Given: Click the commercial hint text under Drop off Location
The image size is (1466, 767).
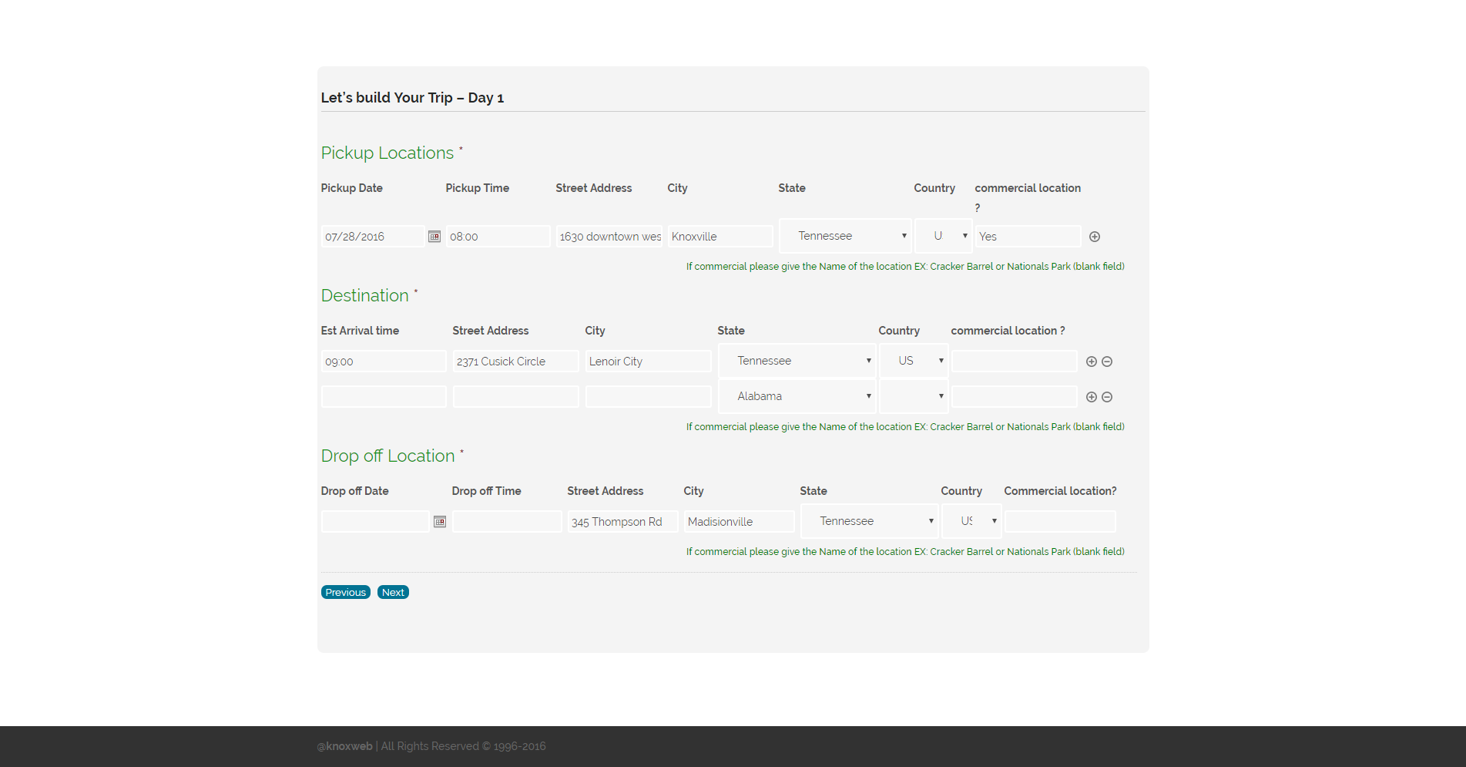Looking at the screenshot, I should point(905,552).
